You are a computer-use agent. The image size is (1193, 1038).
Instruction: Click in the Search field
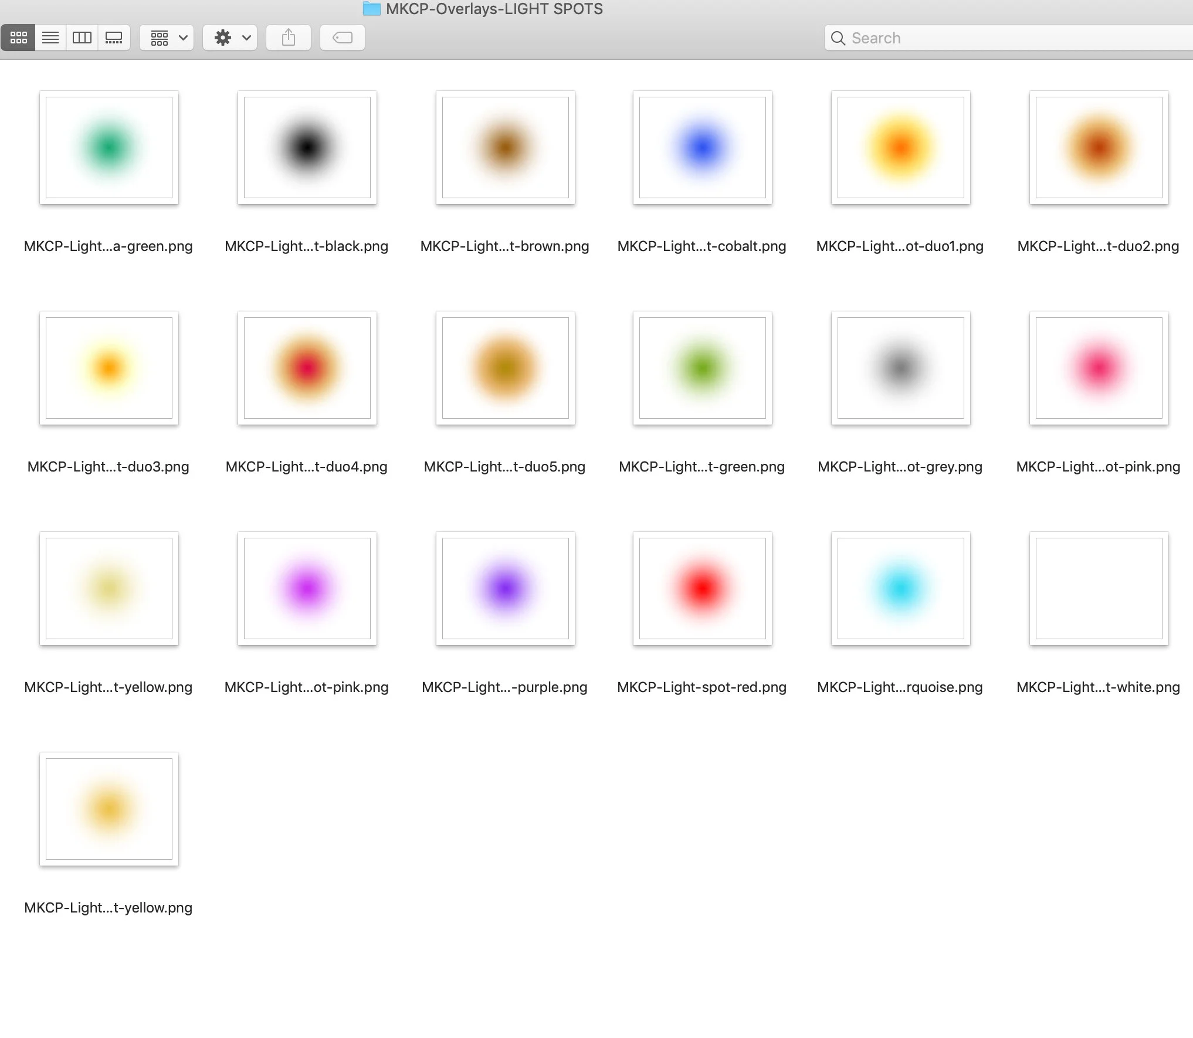point(997,38)
